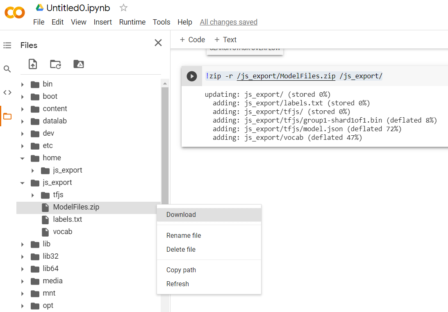The width and height of the screenshot is (448, 312).
Task: Click Copy path in context menu
Action: [x=181, y=270]
